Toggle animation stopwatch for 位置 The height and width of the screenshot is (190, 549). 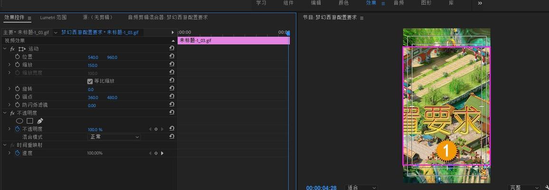(18, 57)
